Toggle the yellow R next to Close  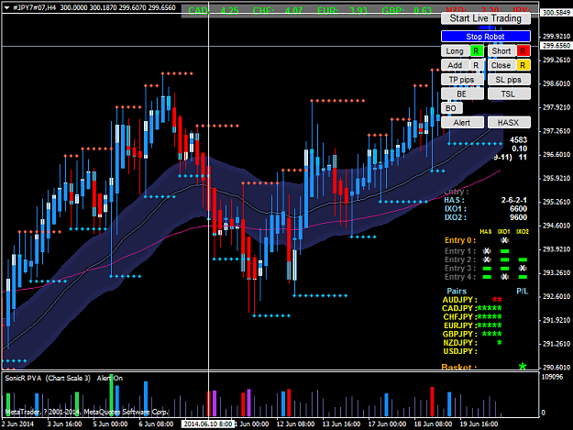coord(523,65)
